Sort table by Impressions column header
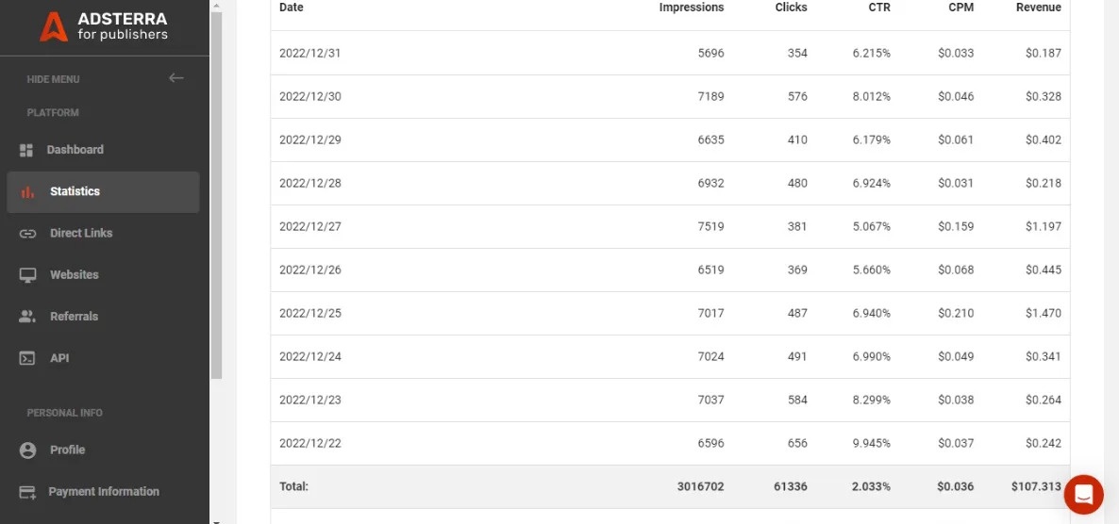 point(691,8)
